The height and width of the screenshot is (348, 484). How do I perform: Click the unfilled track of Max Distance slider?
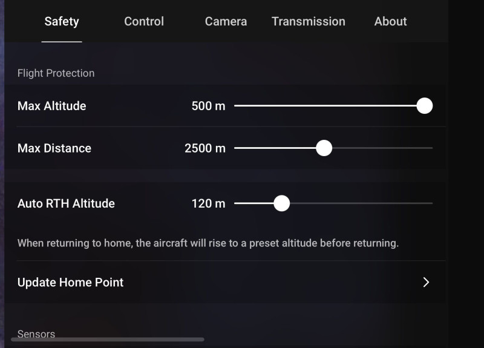coord(382,148)
